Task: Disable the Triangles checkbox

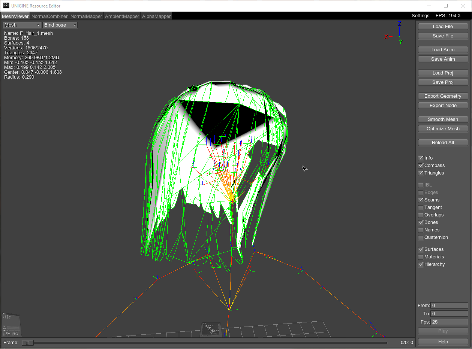Action: pyautogui.click(x=421, y=173)
